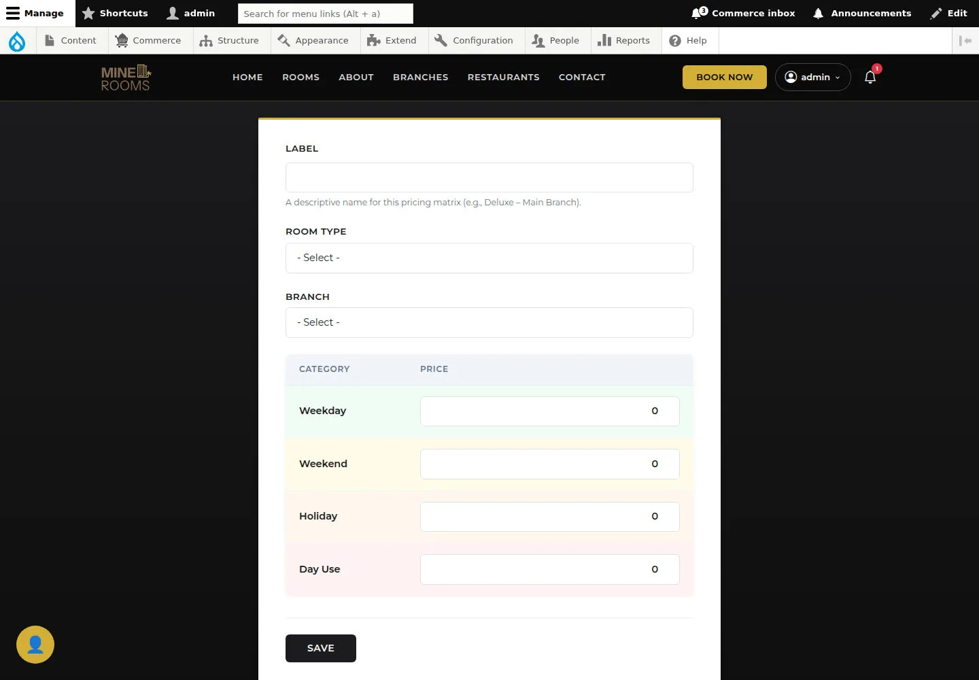This screenshot has height=680, width=979.
Task: Click into the Label text field
Action: point(489,177)
